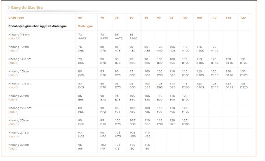Click row label 'Khoảng 7.5 cm'
This screenshot has width=265, height=161.
pyautogui.click(x=19, y=35)
